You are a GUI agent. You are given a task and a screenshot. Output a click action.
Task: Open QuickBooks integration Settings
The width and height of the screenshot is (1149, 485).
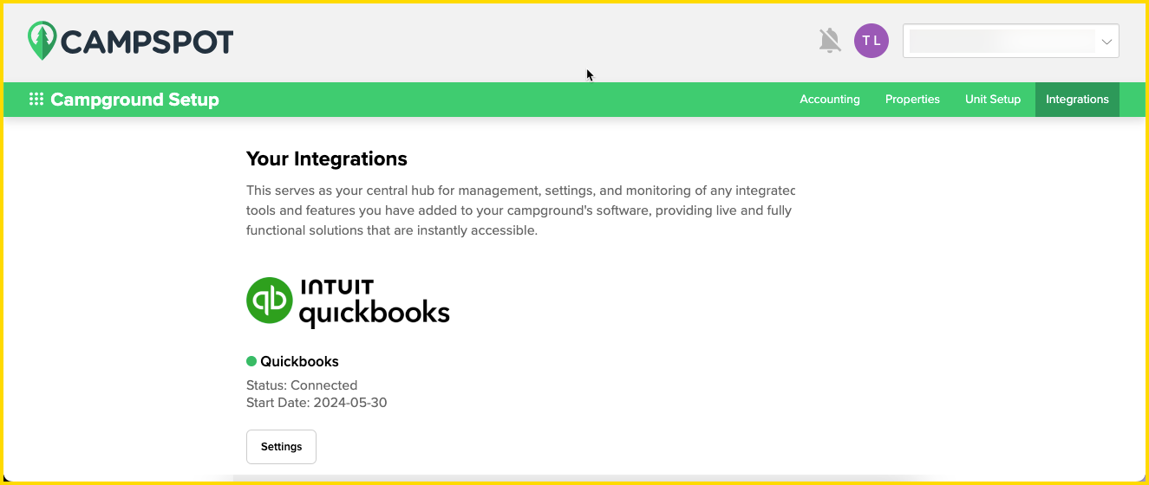[x=281, y=447]
